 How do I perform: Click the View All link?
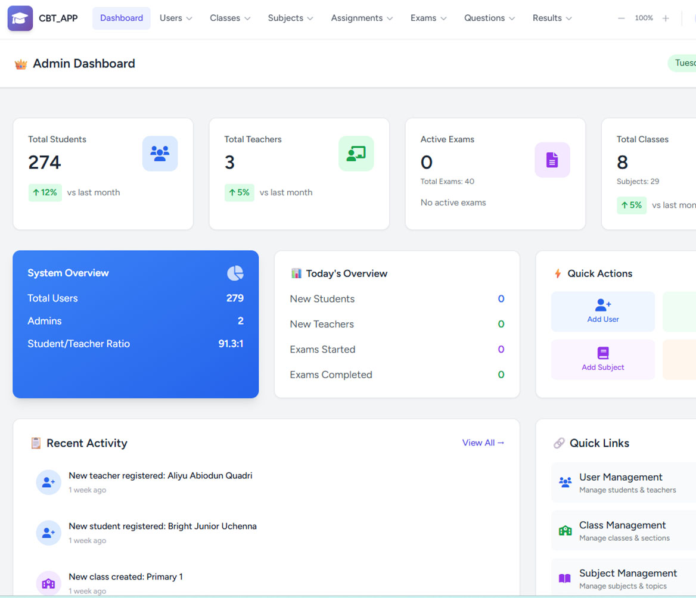[483, 443]
